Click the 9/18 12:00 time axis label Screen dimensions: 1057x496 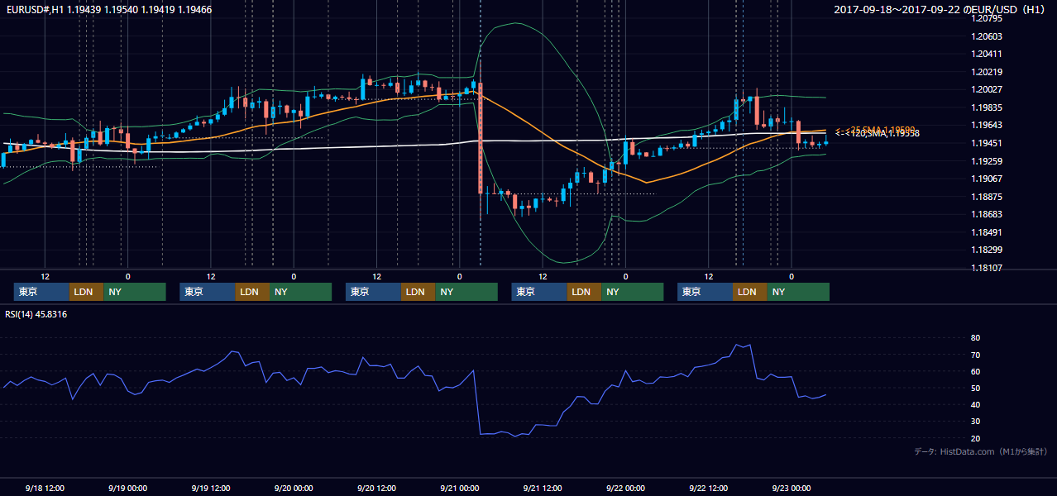[45, 488]
